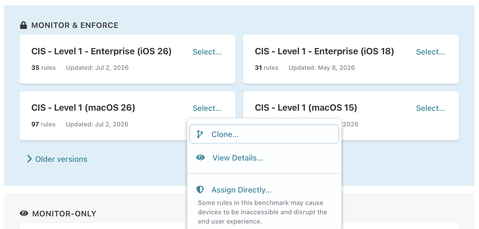Click the branch icon next to Clone
The width and height of the screenshot is (479, 229).
(200, 134)
